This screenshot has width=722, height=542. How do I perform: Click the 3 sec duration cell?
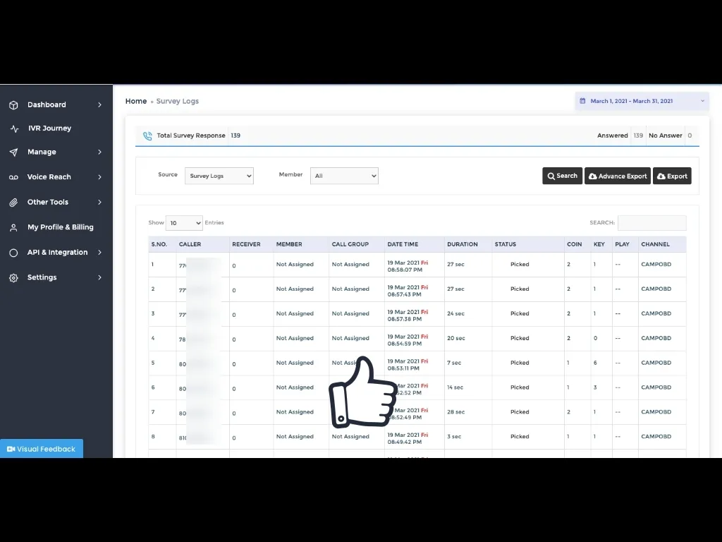tap(454, 436)
